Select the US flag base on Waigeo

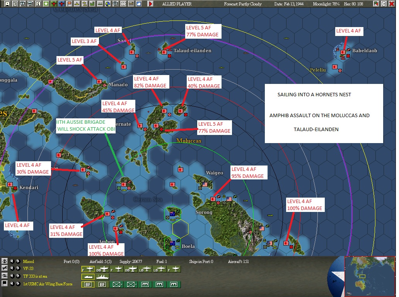(205, 184)
